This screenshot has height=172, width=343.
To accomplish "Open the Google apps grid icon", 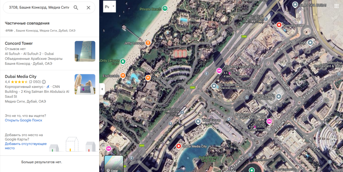I will pos(336,6).
